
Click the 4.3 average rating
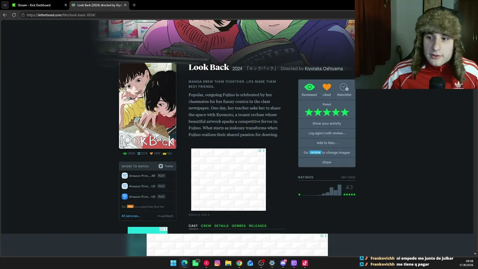[349, 187]
